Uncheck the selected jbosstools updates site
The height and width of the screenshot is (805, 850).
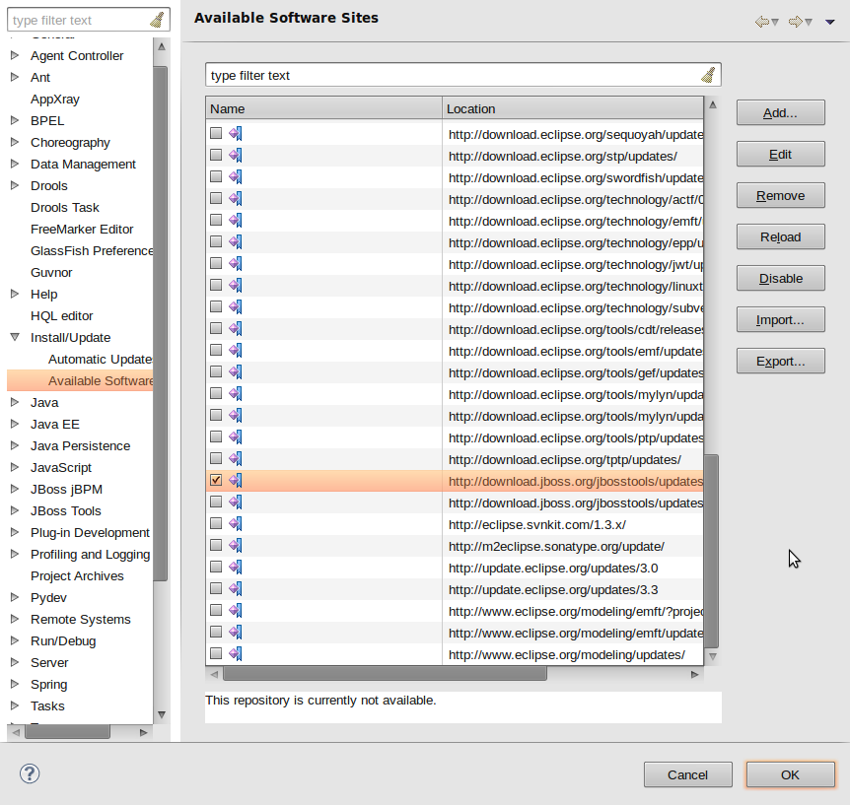(x=216, y=480)
